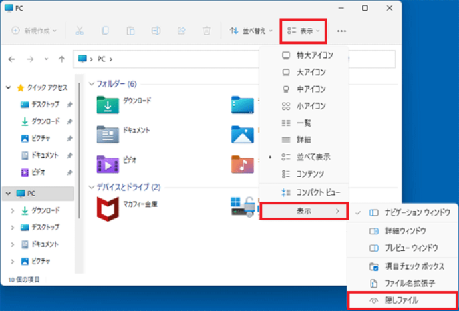Collapse the デバイスとドライブ (2) group
The image size is (459, 311).
pyautogui.click(x=92, y=187)
